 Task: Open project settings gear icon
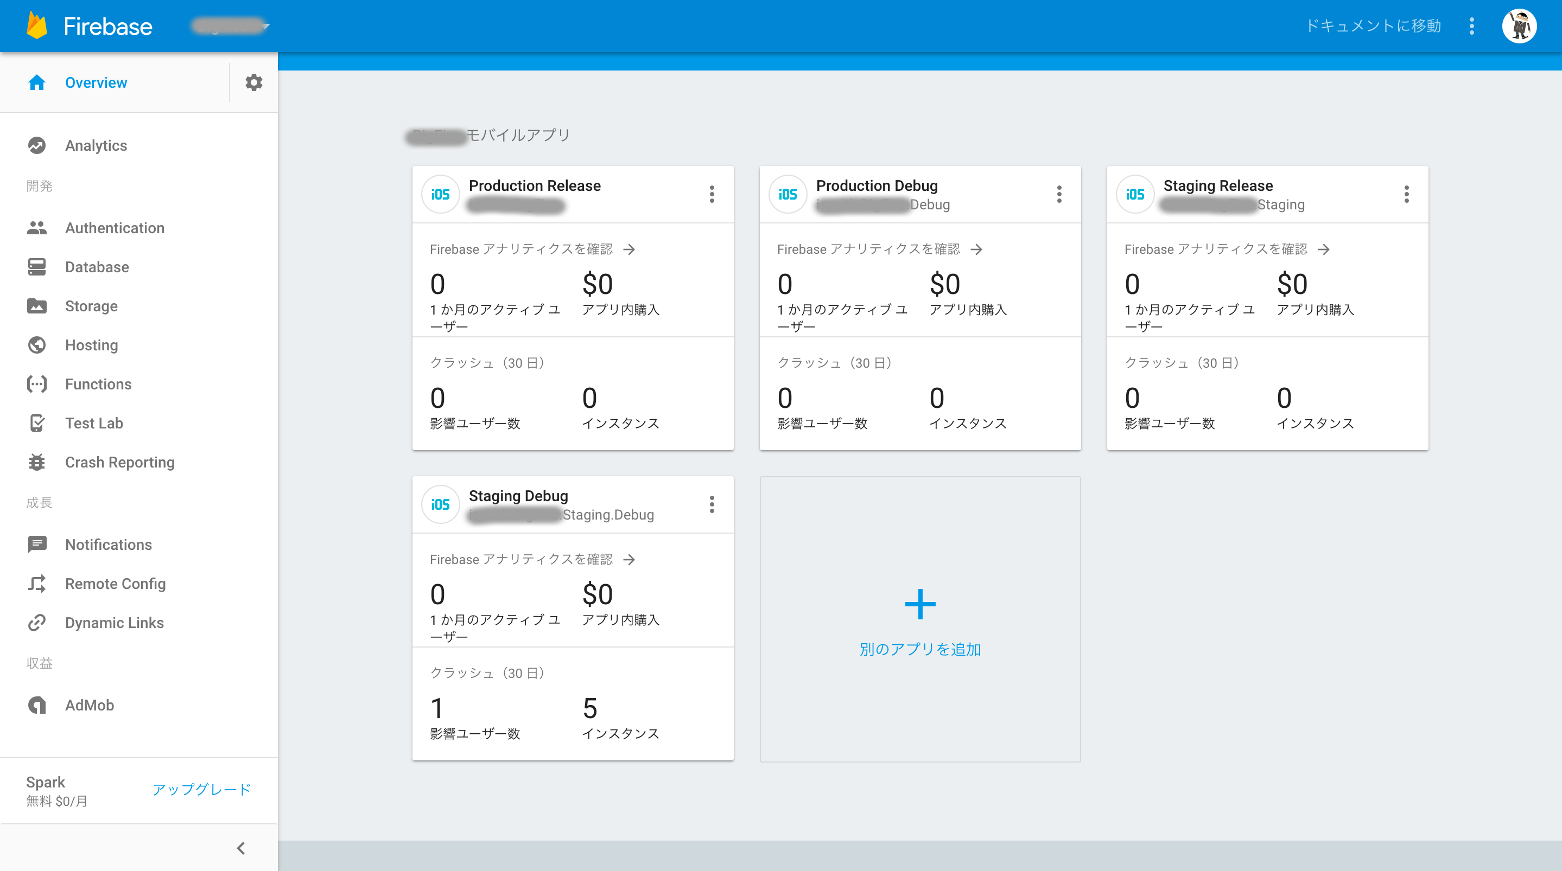pos(253,82)
